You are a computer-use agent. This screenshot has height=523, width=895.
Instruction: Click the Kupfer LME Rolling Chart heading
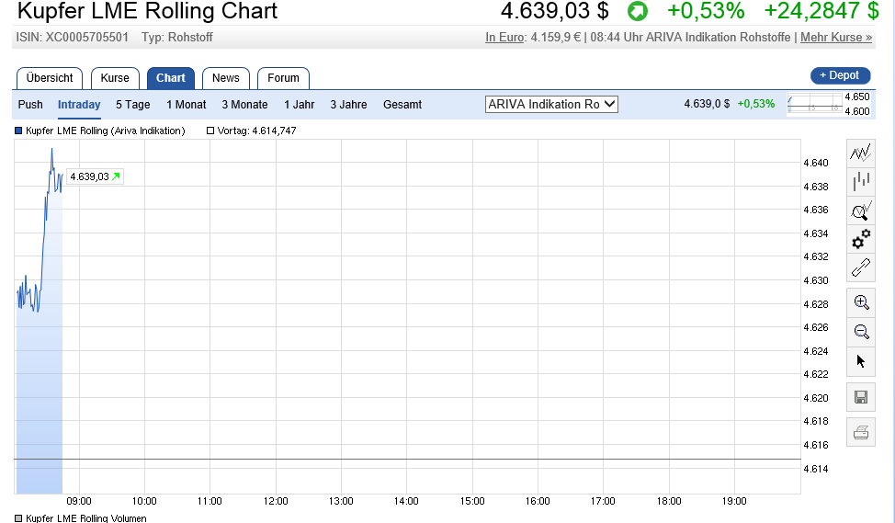147,11
